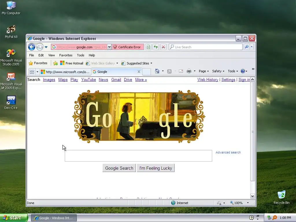This screenshot has height=222, width=296.
Task: Open the View menu
Action: pos(51,55)
